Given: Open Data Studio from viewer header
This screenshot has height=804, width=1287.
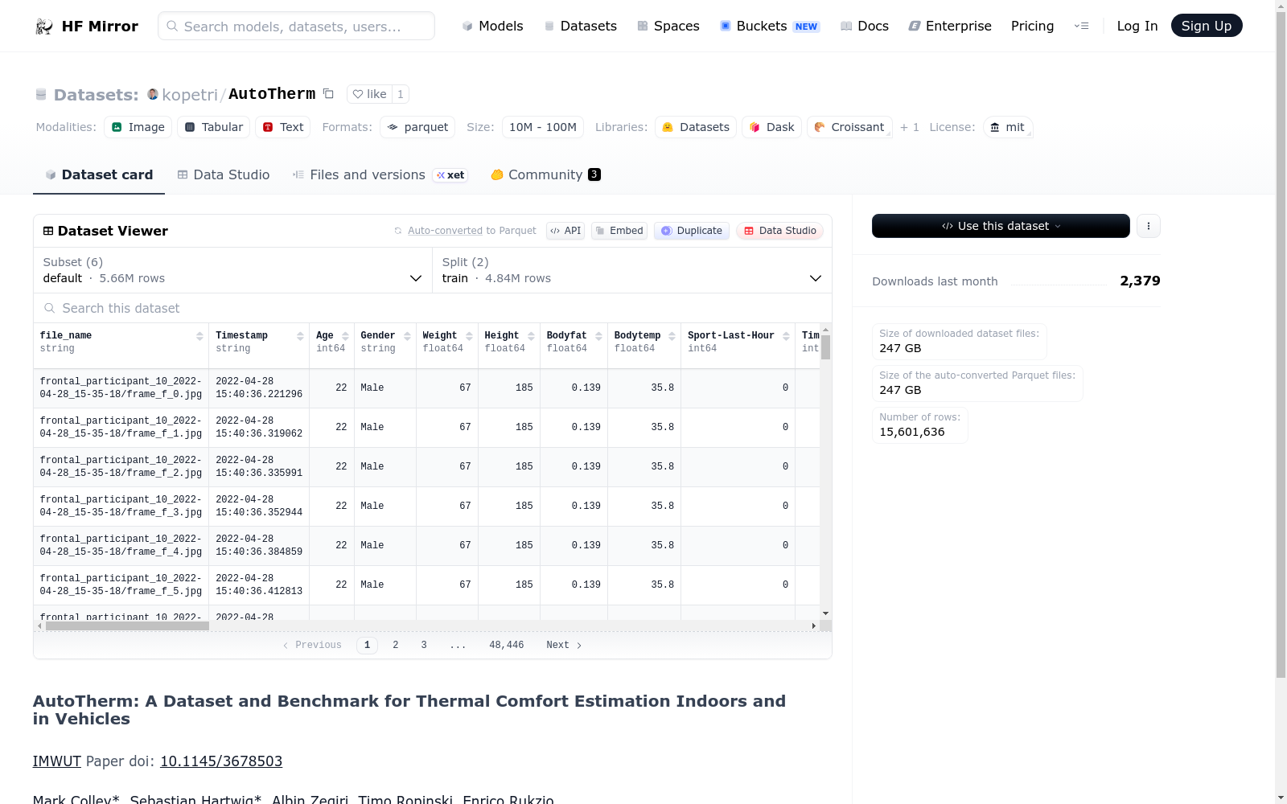Looking at the screenshot, I should 779,231.
